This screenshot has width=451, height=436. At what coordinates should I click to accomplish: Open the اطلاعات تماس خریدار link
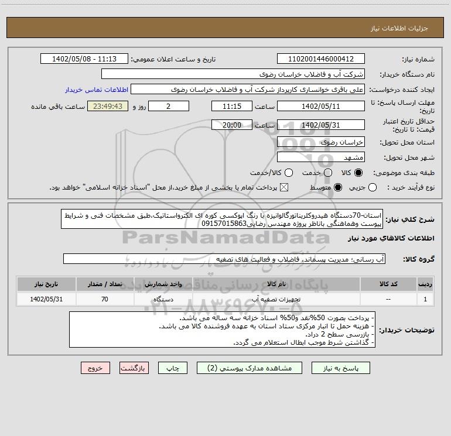point(97,90)
